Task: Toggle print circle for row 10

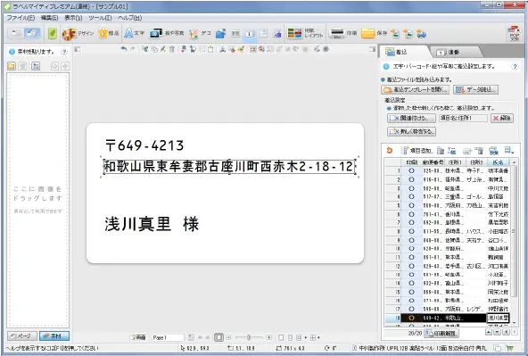Action: [x=411, y=249]
